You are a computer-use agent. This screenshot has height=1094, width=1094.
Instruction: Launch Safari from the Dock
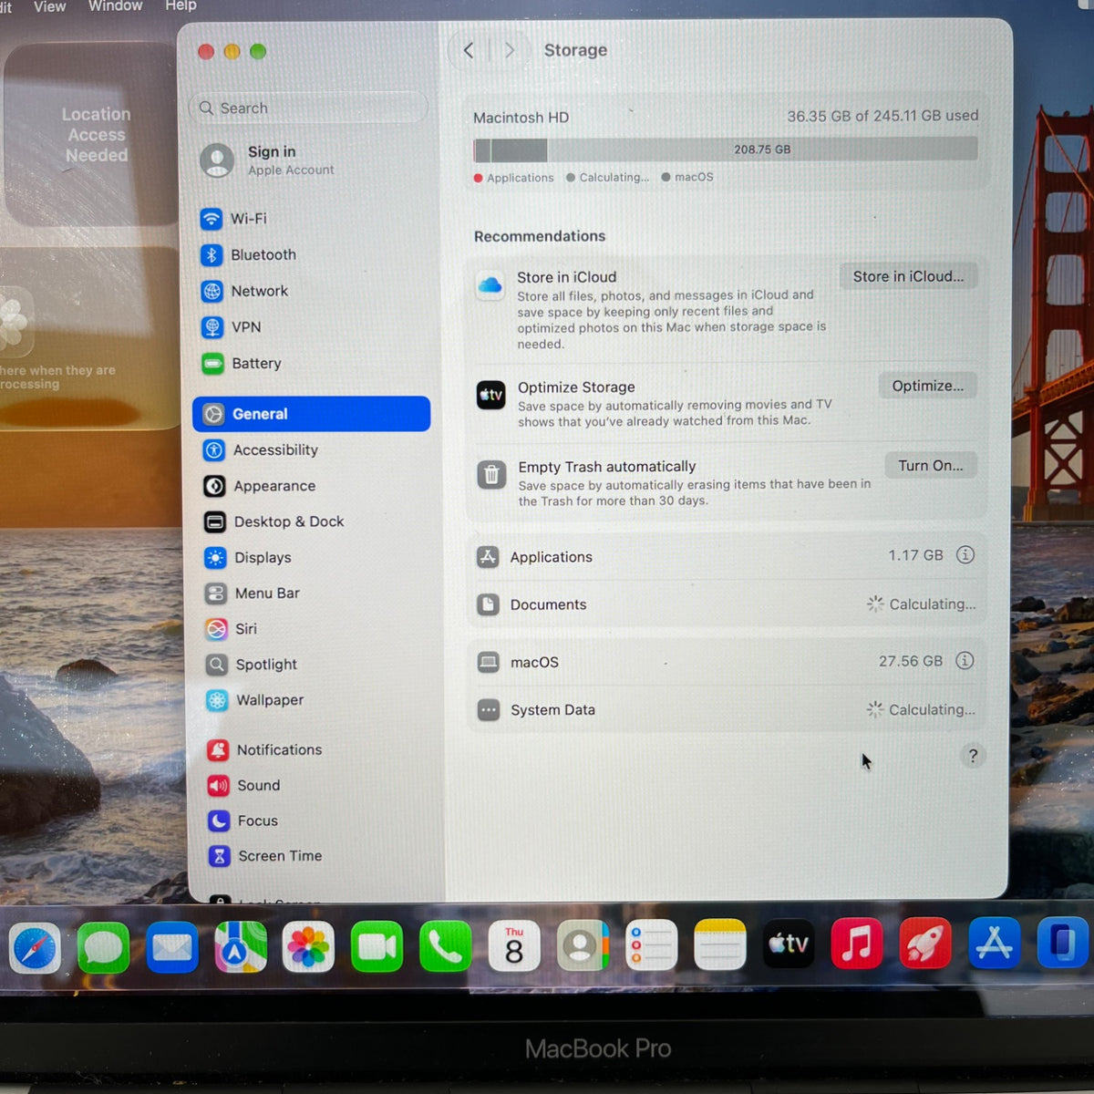click(x=35, y=948)
